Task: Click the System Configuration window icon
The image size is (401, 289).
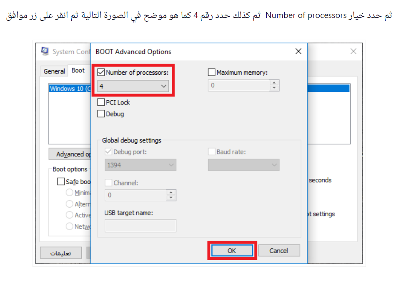Action: 45,51
